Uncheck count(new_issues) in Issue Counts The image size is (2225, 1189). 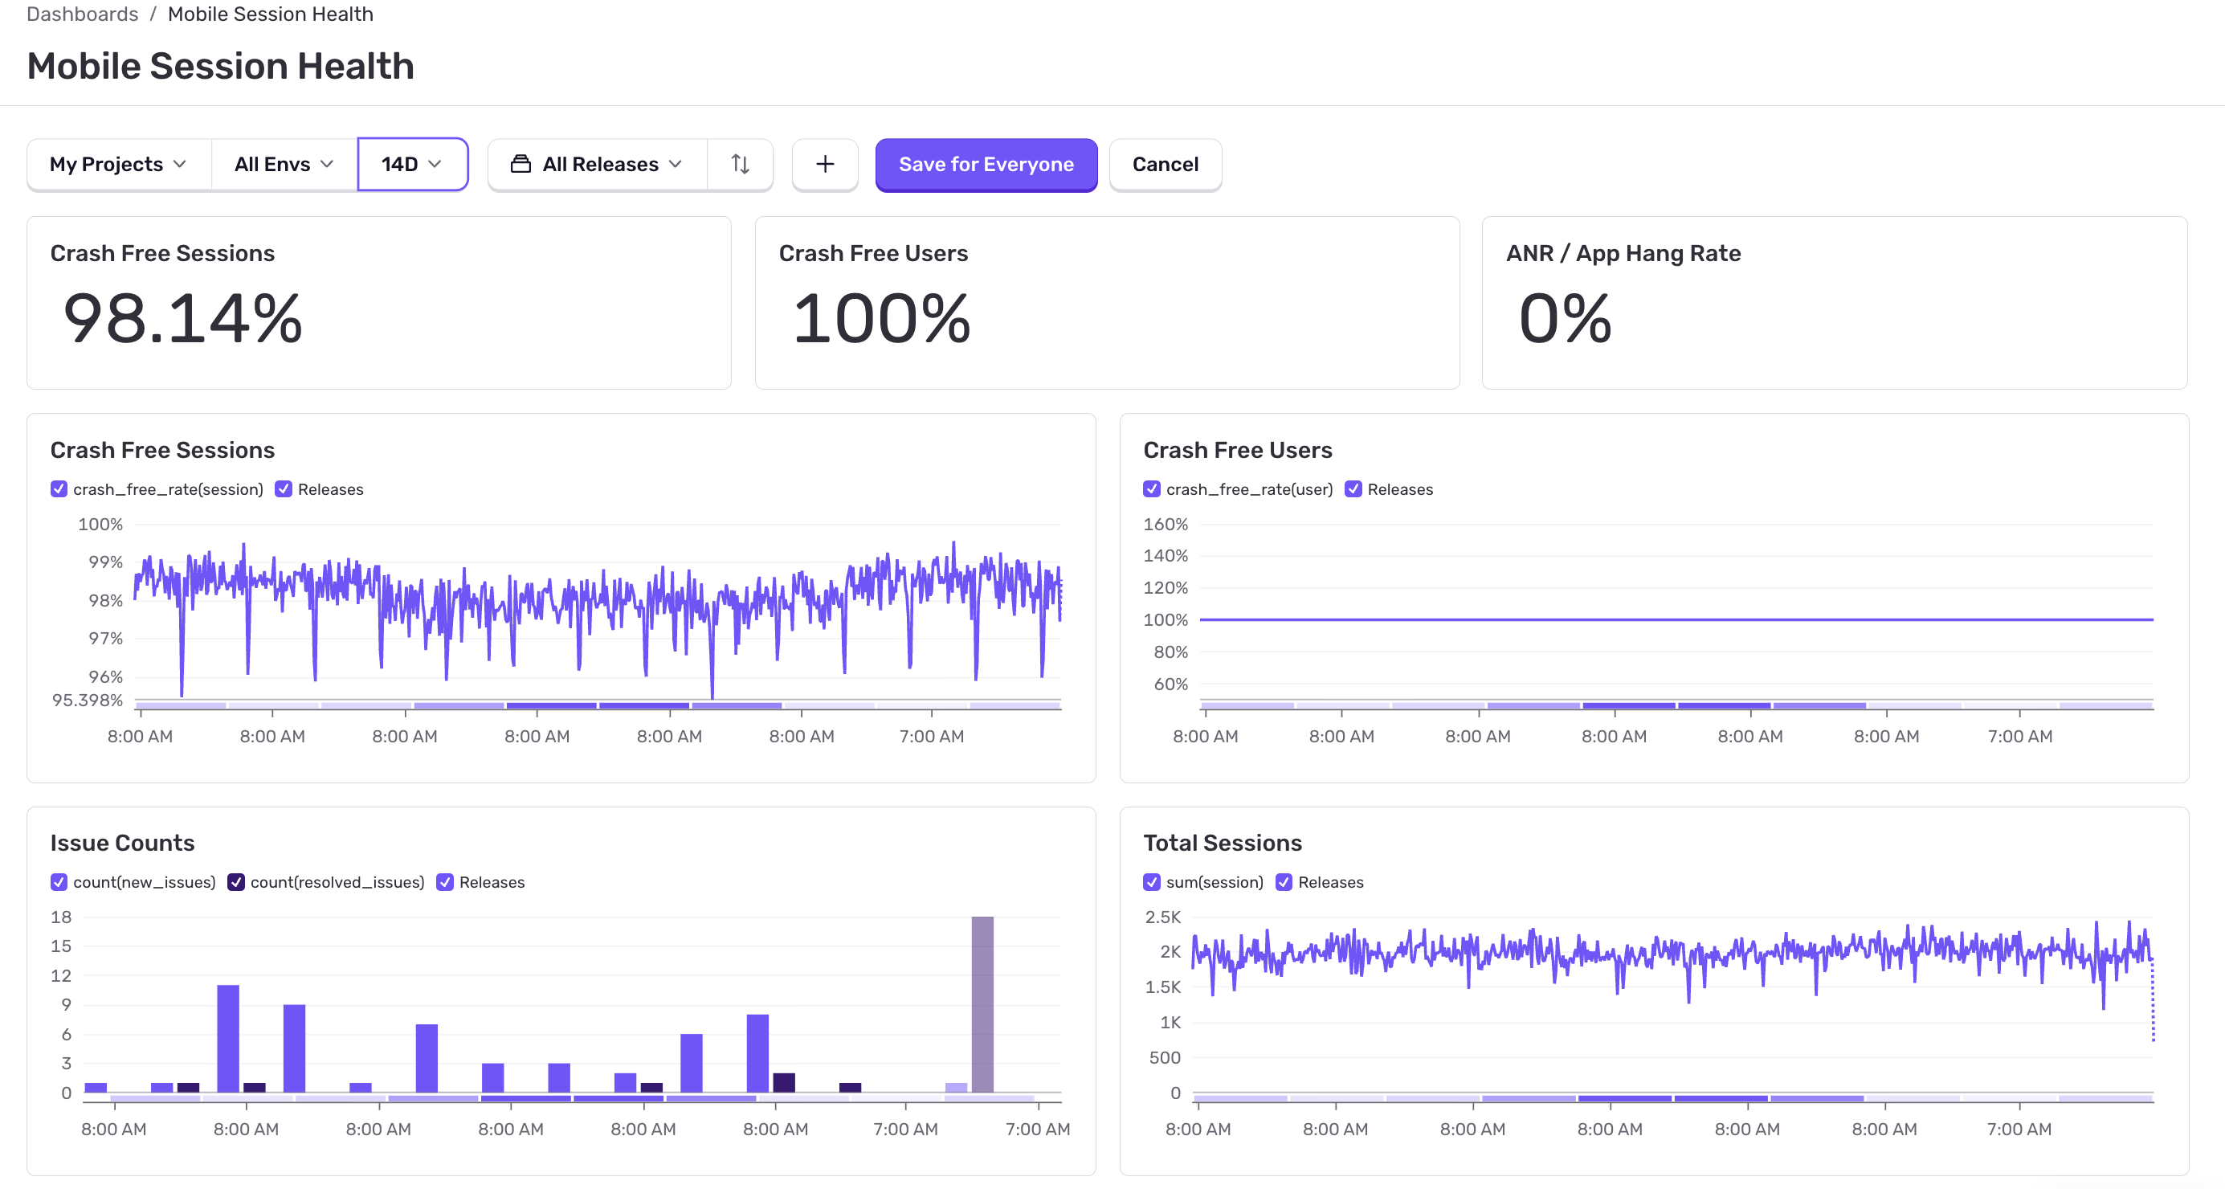pos(58,882)
